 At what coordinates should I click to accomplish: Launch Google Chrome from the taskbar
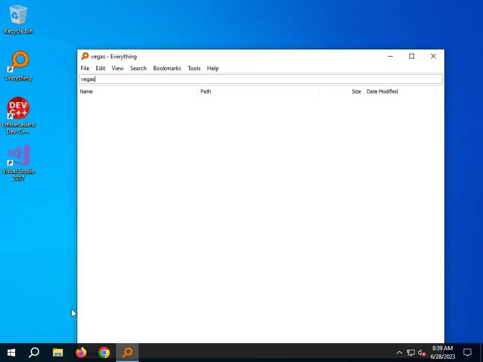[x=104, y=353]
